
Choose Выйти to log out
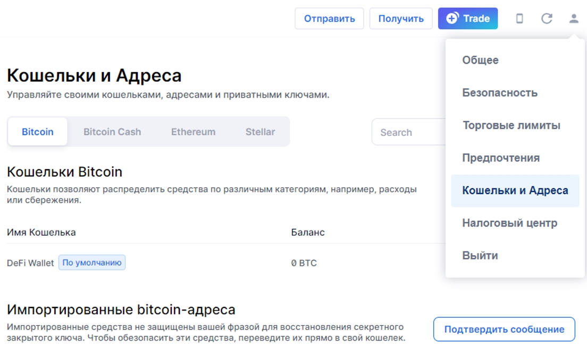515,255
